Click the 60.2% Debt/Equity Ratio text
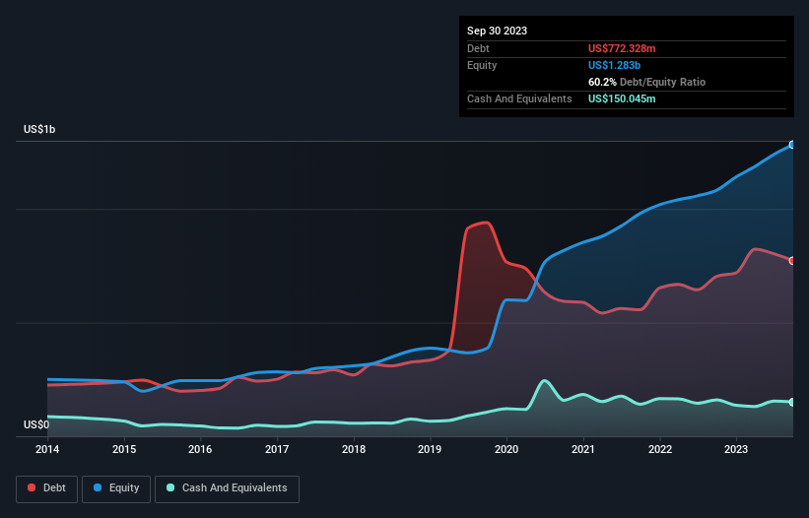Image resolution: width=809 pixels, height=518 pixels. coord(646,82)
